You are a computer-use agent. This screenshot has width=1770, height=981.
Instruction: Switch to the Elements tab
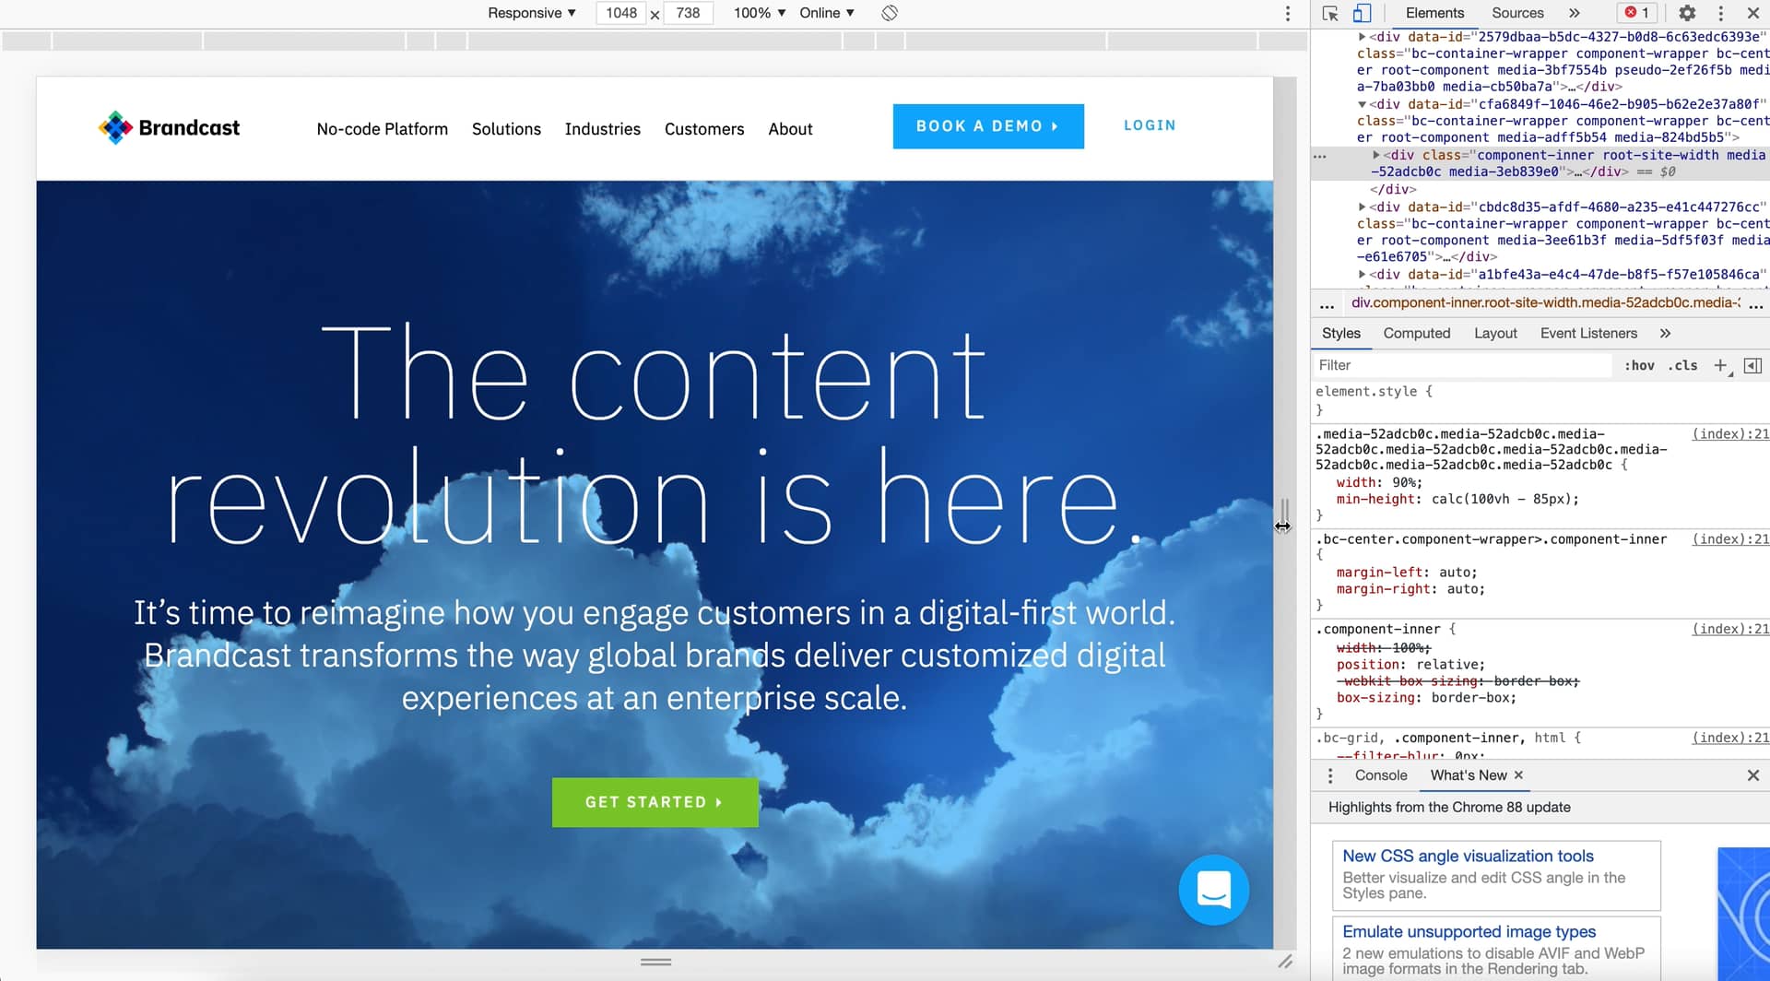click(x=1434, y=13)
